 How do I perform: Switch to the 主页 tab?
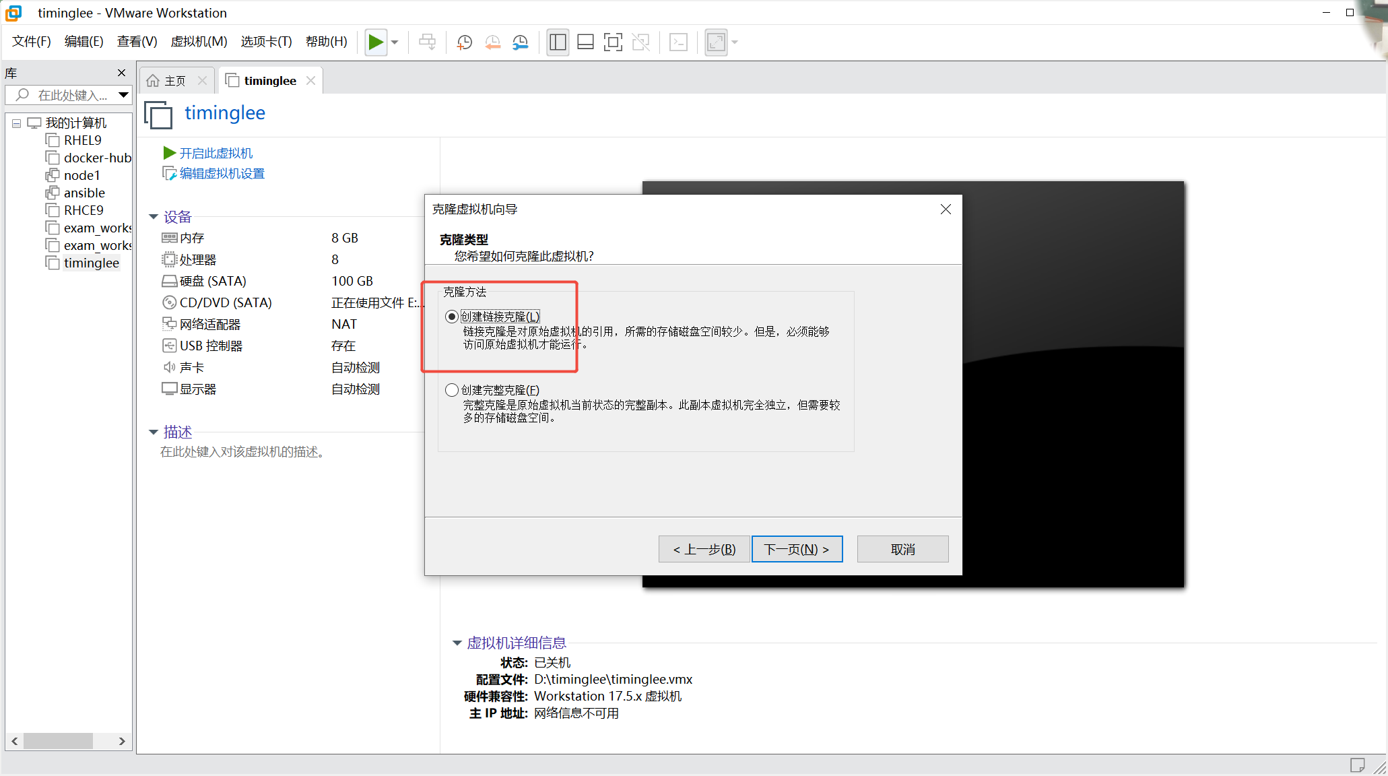[x=174, y=81]
